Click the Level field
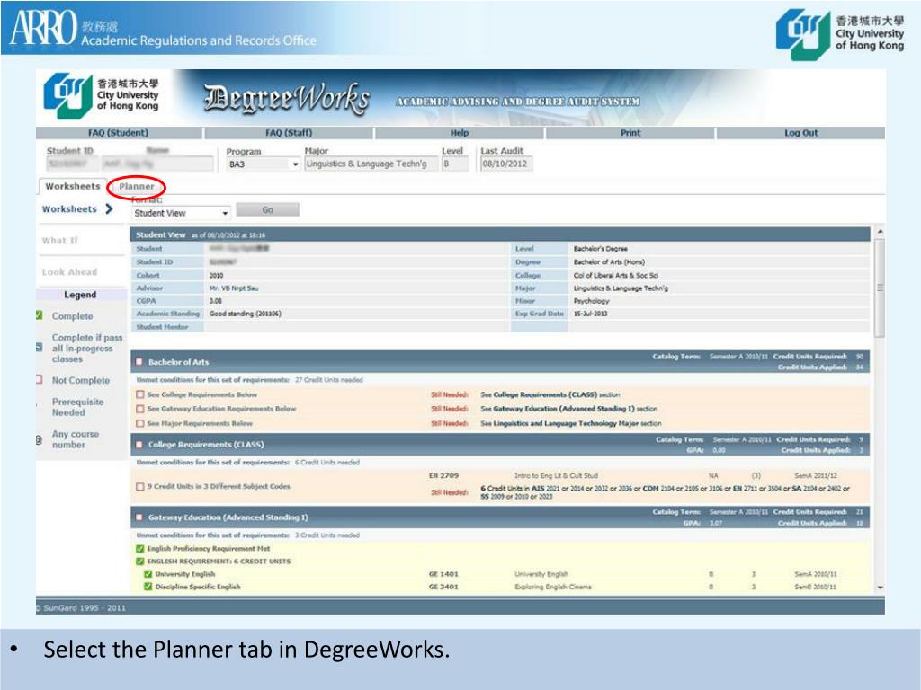The width and height of the screenshot is (921, 690). [x=455, y=164]
